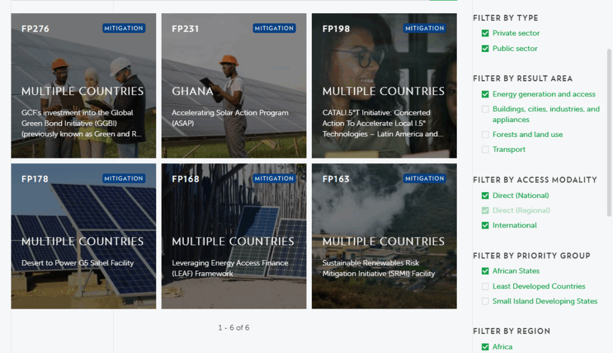Uncheck the Private sector checkbox

[485, 34]
